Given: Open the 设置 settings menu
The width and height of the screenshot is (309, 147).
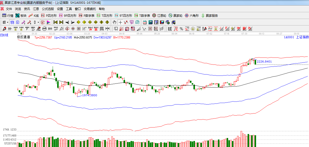Looking at the screenshot, I should (x=60, y=9).
